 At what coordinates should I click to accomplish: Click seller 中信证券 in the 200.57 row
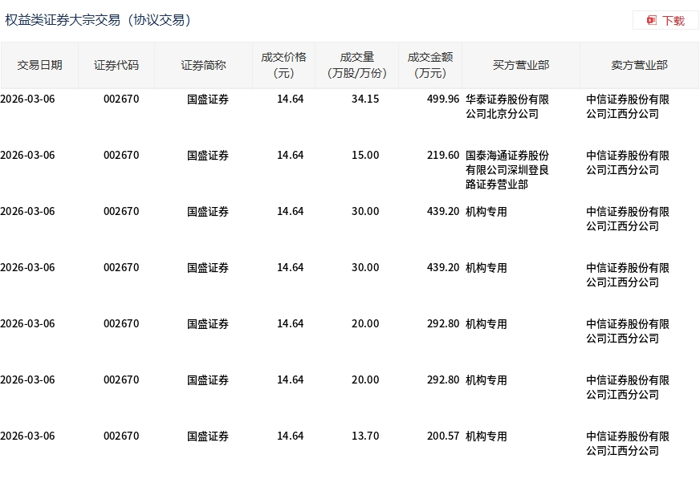(628, 444)
